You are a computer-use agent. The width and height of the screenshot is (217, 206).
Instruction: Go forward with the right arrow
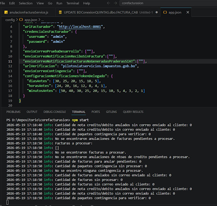[115, 3]
